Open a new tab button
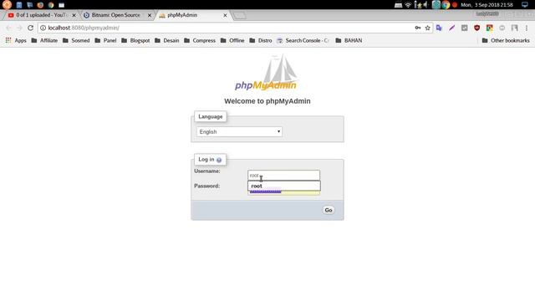Viewport: 535px width, 301px height. tap(240, 15)
